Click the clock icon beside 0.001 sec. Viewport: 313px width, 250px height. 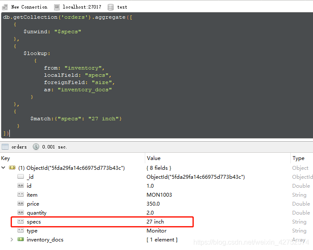(36, 147)
